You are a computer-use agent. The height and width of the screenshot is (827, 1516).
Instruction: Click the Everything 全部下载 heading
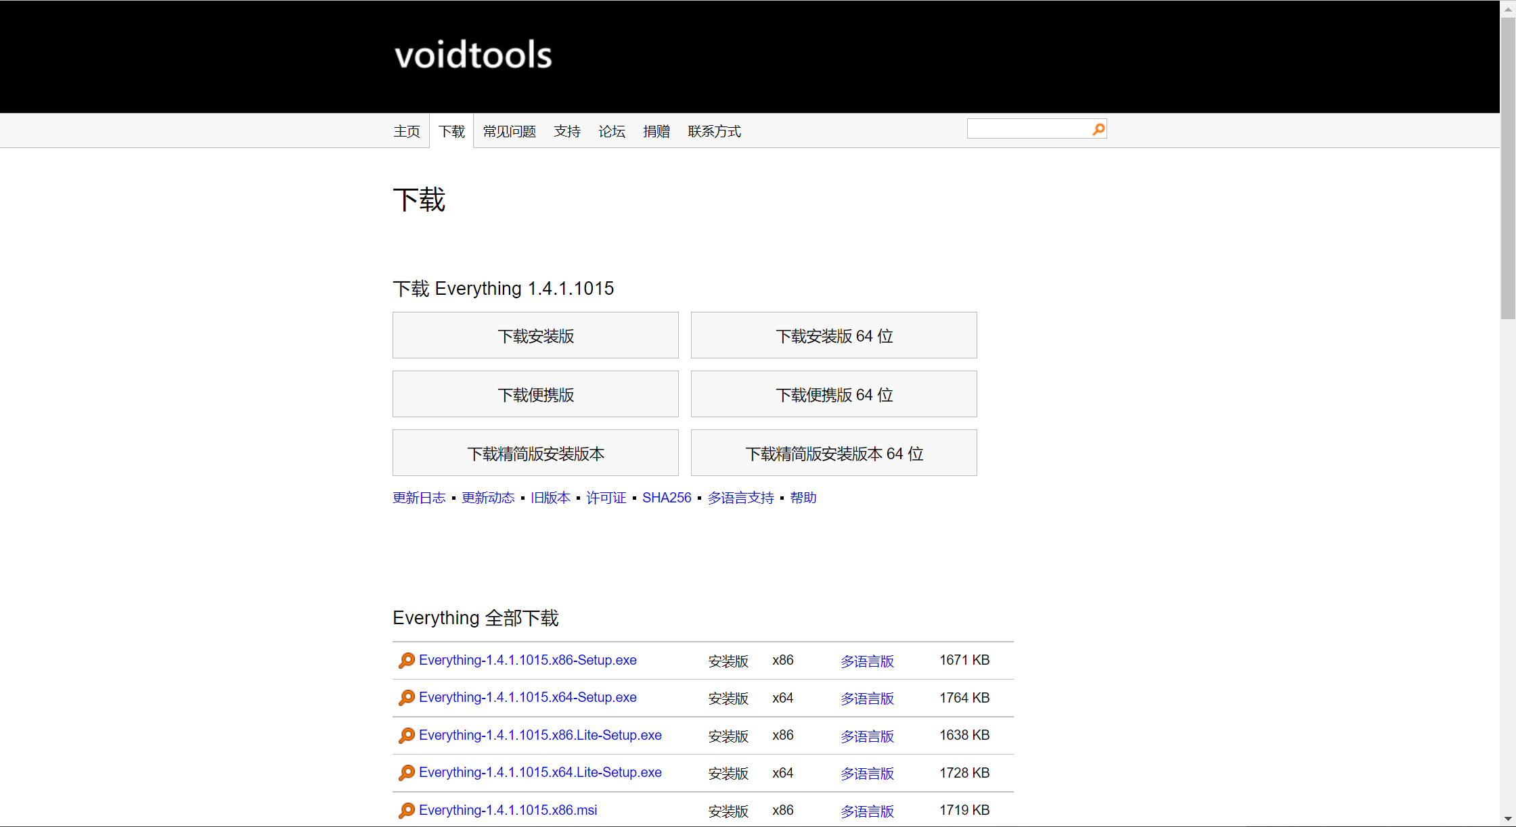click(476, 618)
